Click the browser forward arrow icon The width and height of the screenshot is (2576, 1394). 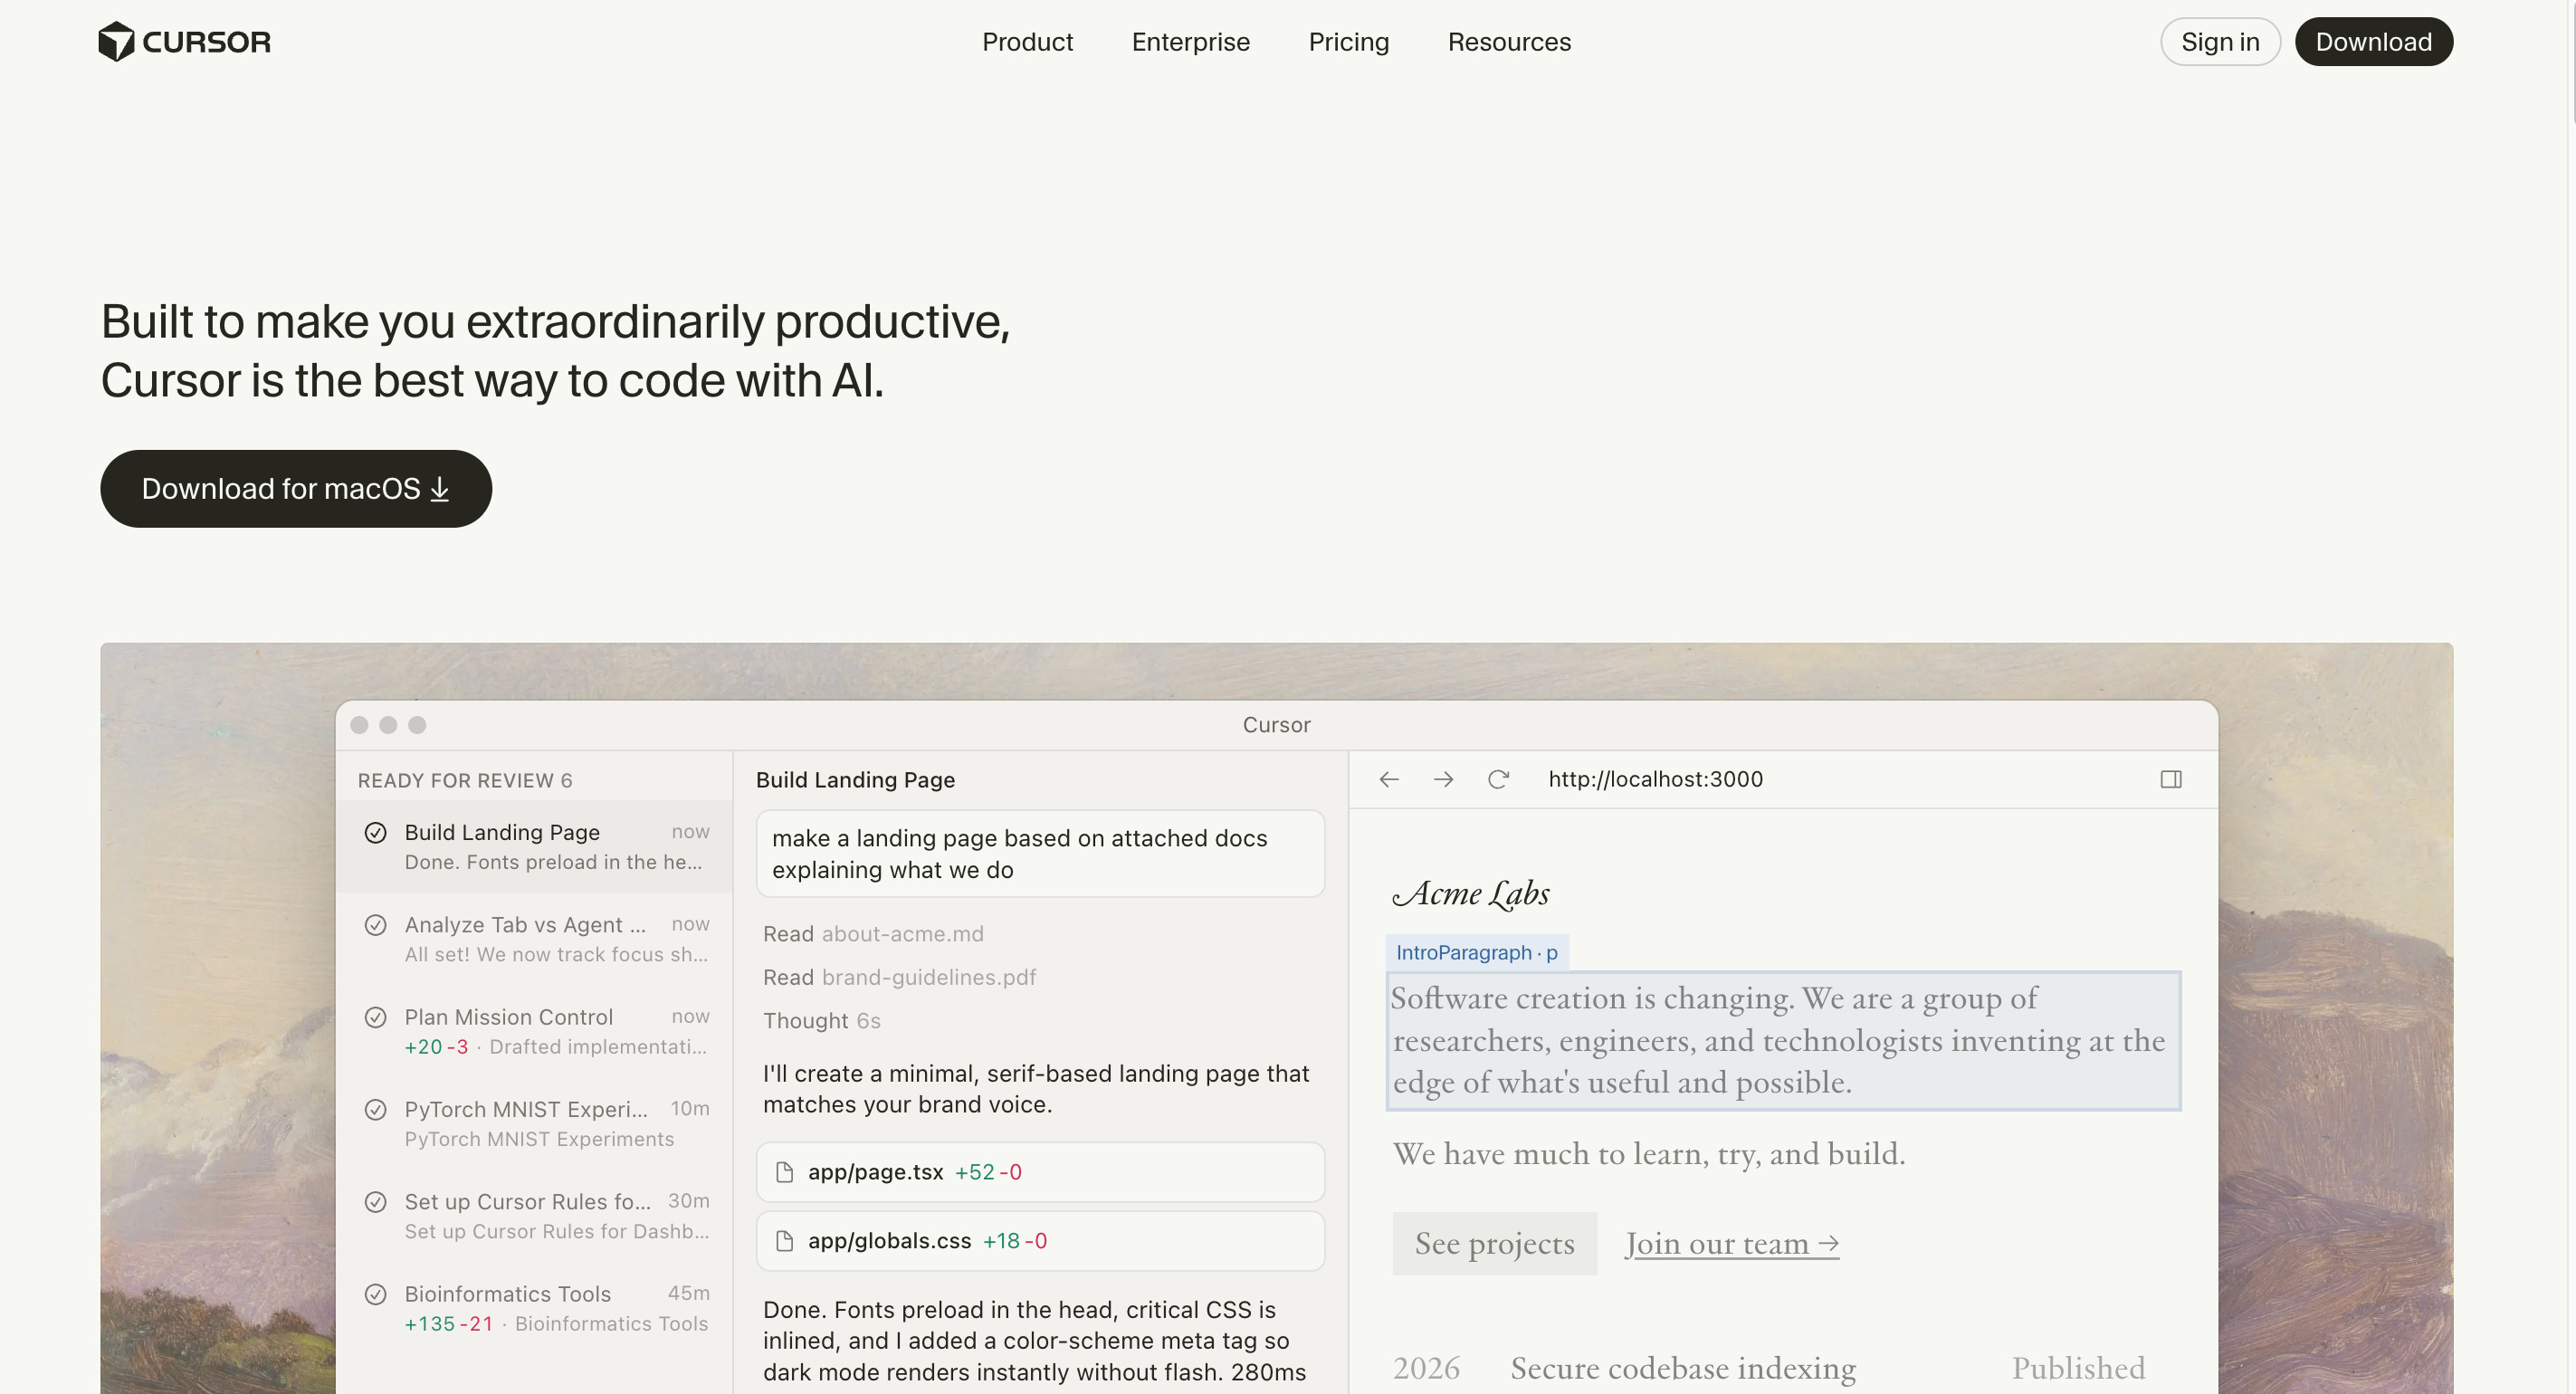coord(1443,779)
